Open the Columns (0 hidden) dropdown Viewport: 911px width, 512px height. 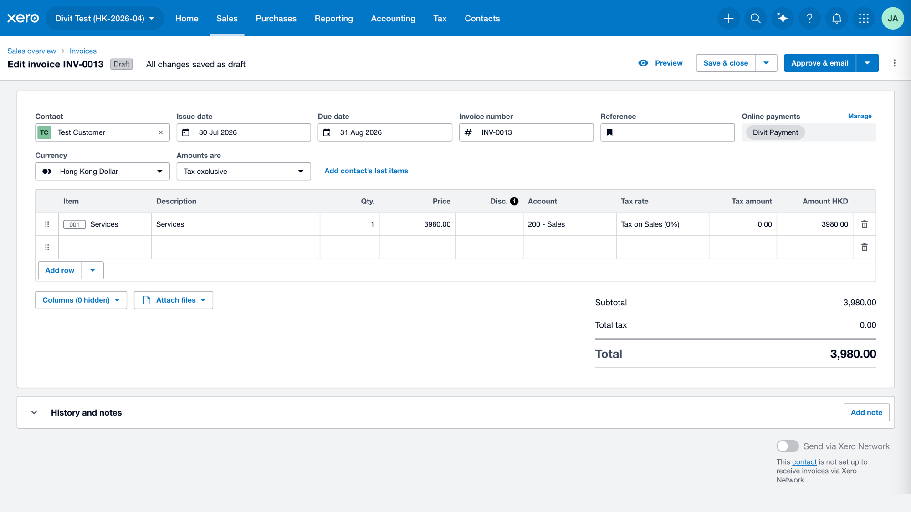tap(81, 300)
